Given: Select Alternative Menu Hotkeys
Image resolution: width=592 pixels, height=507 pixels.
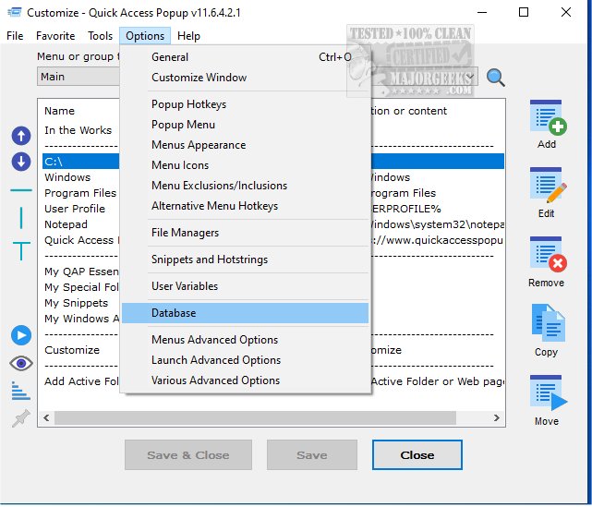Looking at the screenshot, I should pyautogui.click(x=245, y=206).
